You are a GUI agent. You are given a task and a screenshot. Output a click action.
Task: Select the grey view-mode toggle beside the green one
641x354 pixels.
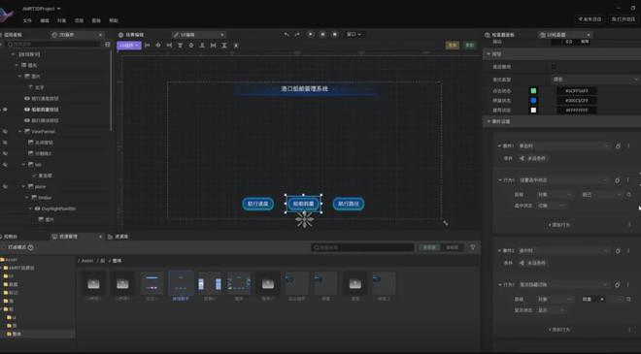(x=452, y=247)
